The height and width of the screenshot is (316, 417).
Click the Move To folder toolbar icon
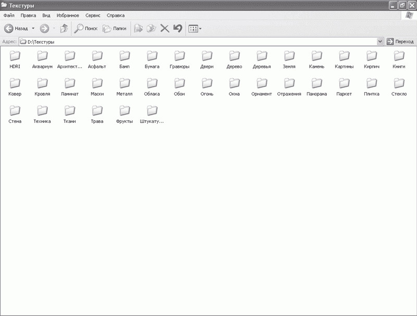point(138,29)
